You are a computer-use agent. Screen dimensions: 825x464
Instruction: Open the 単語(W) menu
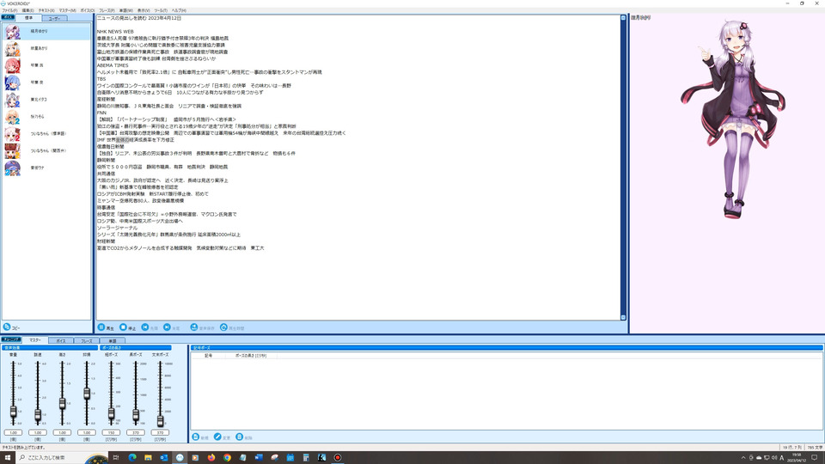pyautogui.click(x=126, y=10)
